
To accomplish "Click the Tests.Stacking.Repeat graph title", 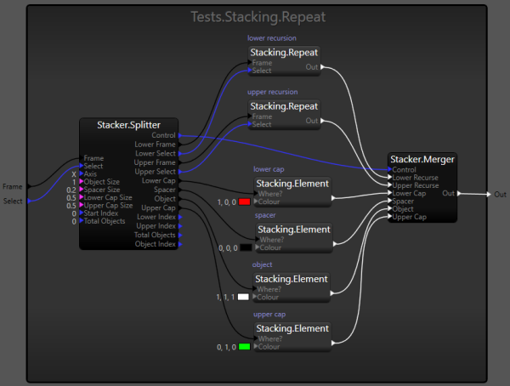I will click(256, 17).
